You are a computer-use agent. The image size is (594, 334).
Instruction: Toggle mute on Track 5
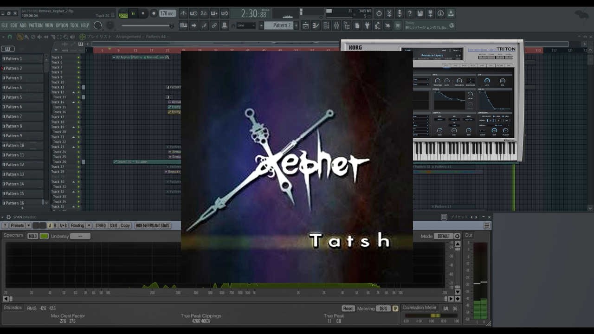pos(78,58)
